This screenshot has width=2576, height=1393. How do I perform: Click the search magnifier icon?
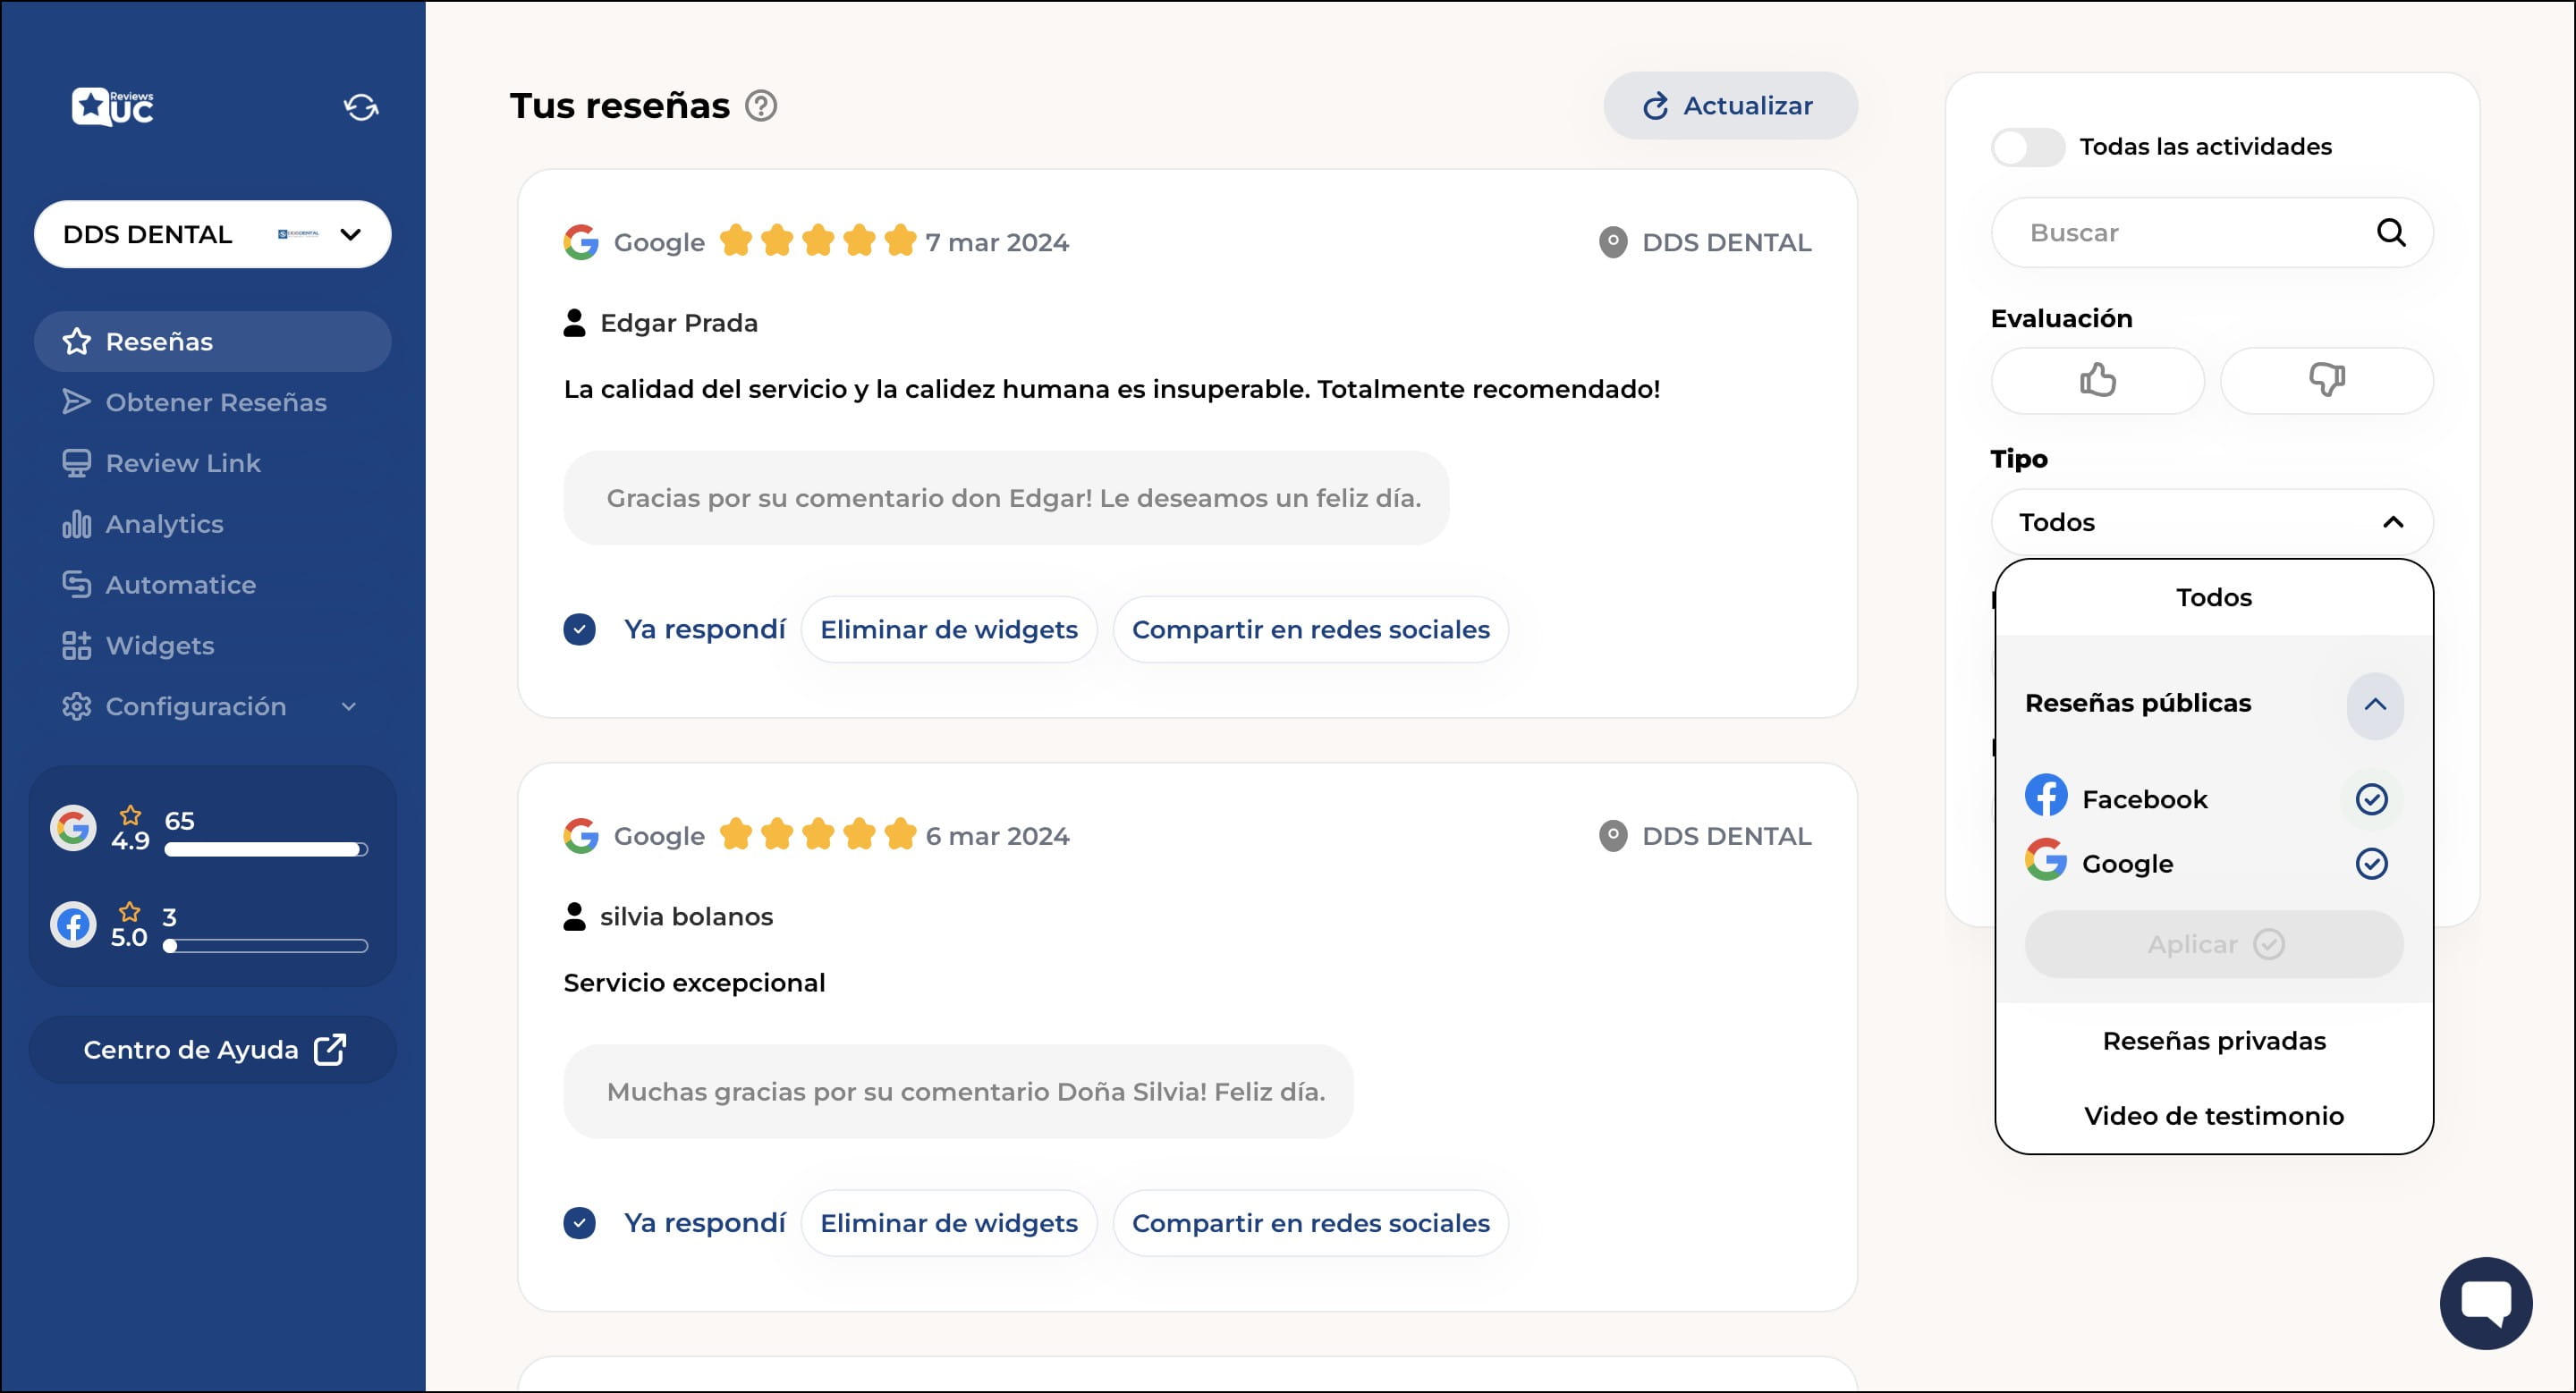click(2390, 232)
